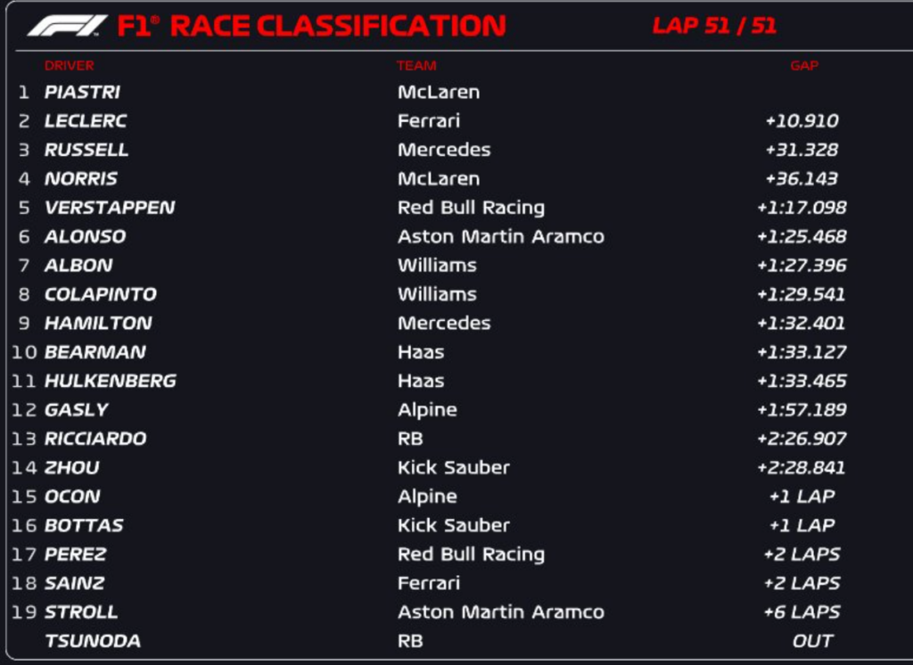Click the GAP column header
Viewport: 913px width, 665px height.
pos(804,65)
